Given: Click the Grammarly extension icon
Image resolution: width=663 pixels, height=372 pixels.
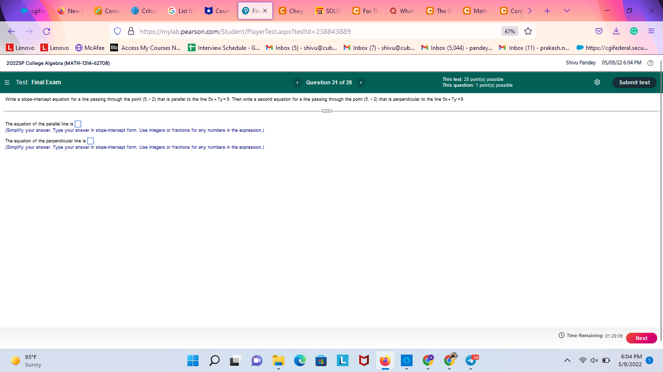Looking at the screenshot, I should pyautogui.click(x=633, y=31).
